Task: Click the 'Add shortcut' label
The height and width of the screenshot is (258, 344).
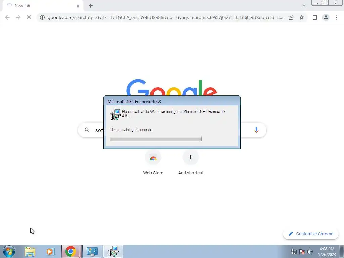Action: tap(191, 173)
